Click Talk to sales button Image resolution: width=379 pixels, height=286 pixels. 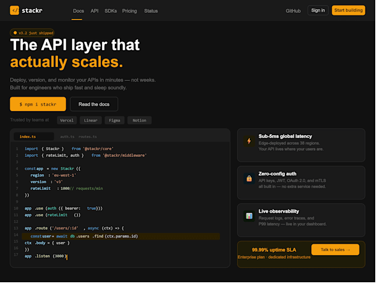tap(336, 250)
